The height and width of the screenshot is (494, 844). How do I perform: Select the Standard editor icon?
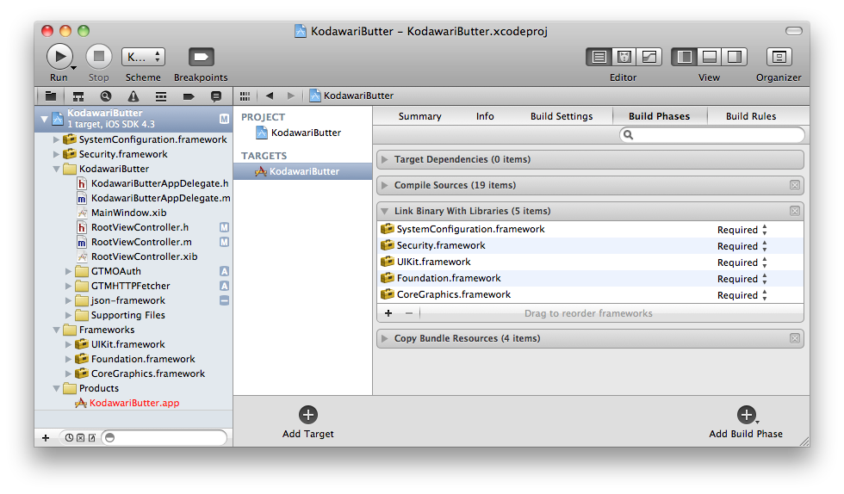click(599, 57)
